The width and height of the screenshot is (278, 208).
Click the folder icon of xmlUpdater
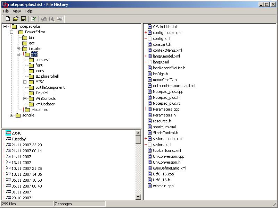coord(31,104)
